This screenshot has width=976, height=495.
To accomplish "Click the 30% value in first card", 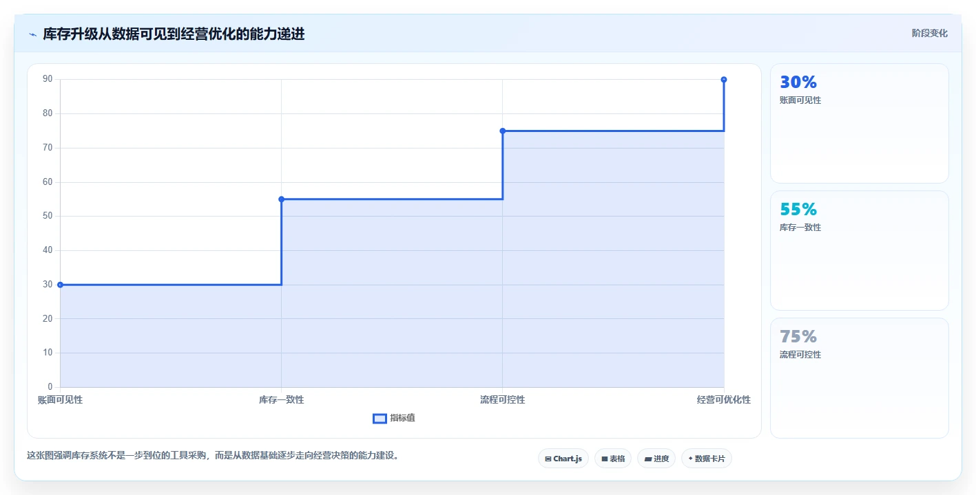I will pos(798,82).
